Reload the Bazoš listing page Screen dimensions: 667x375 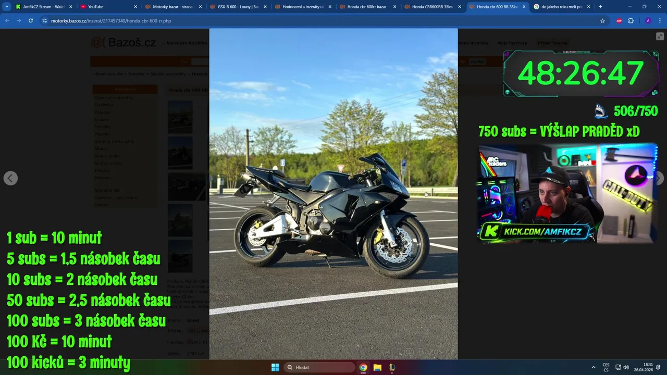(31, 21)
